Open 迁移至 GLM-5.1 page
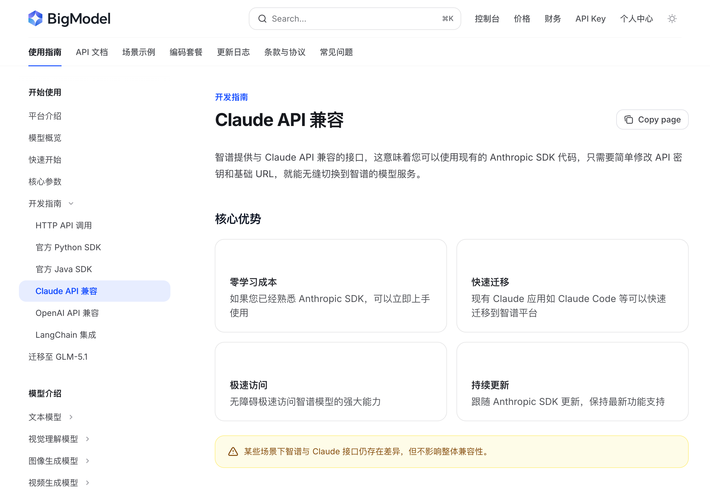 (x=58, y=357)
